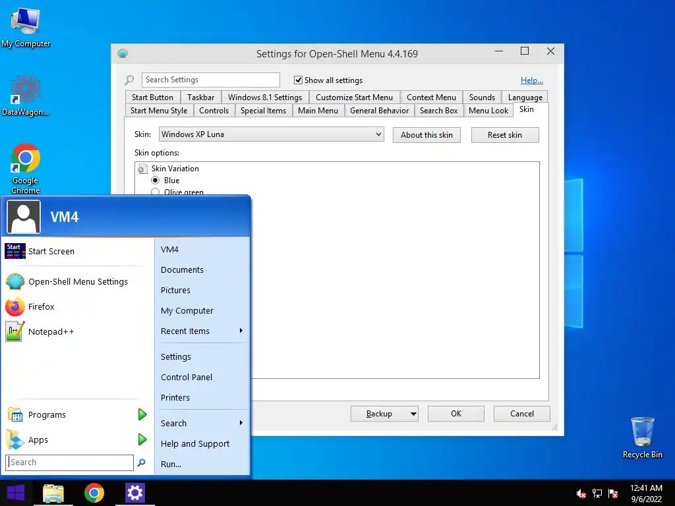Click the Skin Variation gear icon

pyautogui.click(x=142, y=169)
